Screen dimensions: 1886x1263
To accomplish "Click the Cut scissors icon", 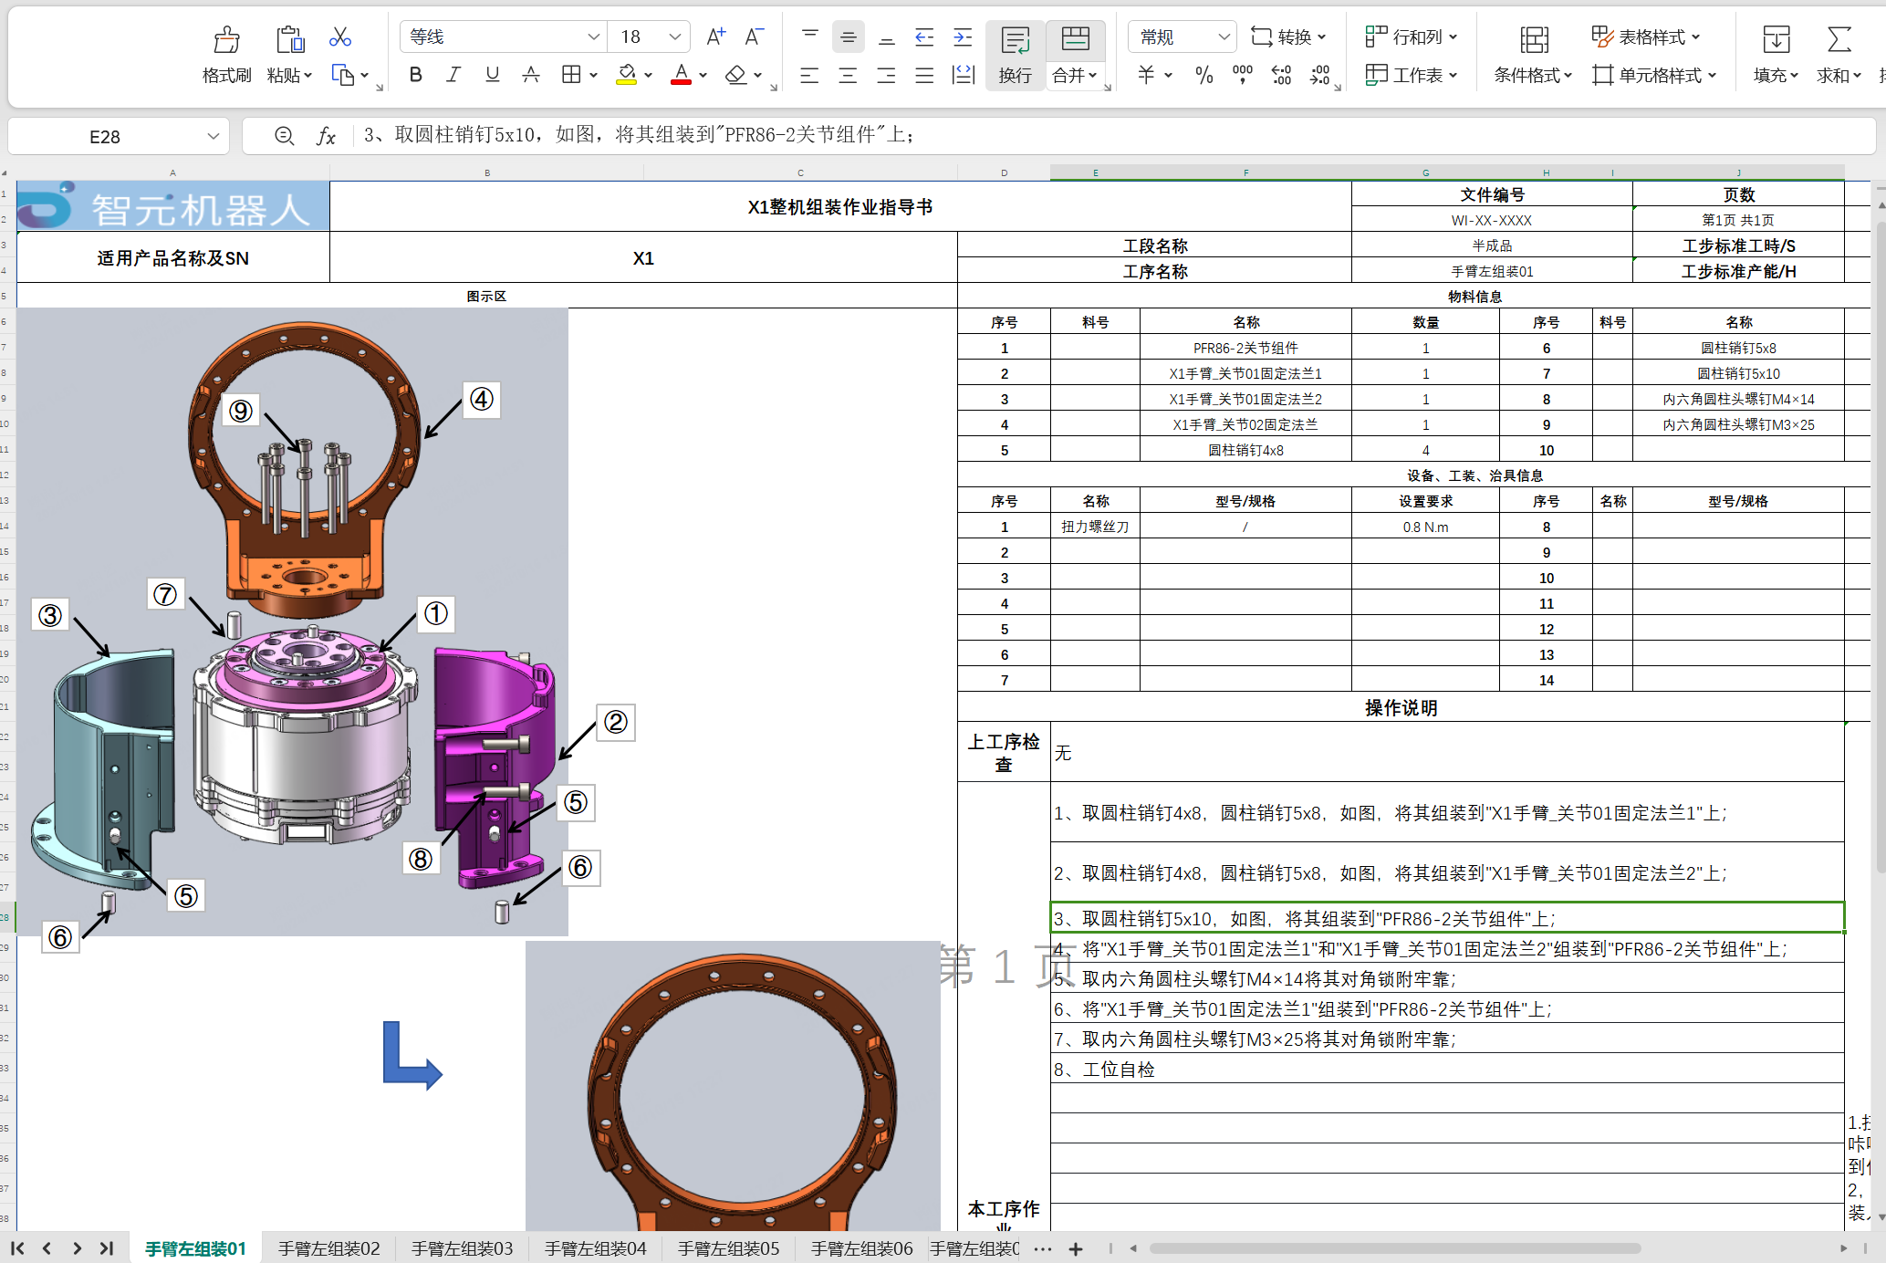I will (340, 37).
